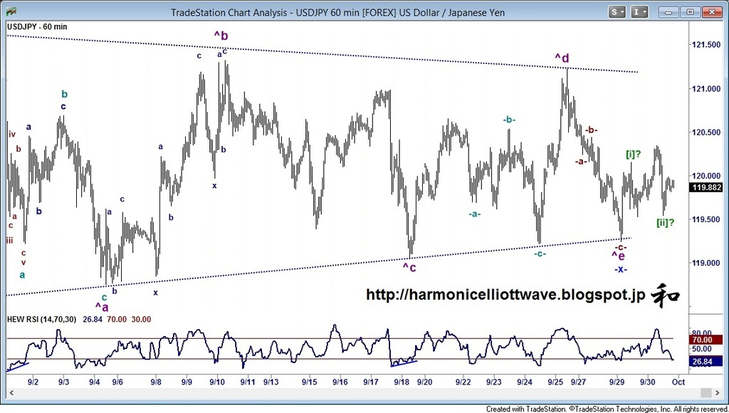Close the Chart Analysis window

pyautogui.click(x=711, y=12)
